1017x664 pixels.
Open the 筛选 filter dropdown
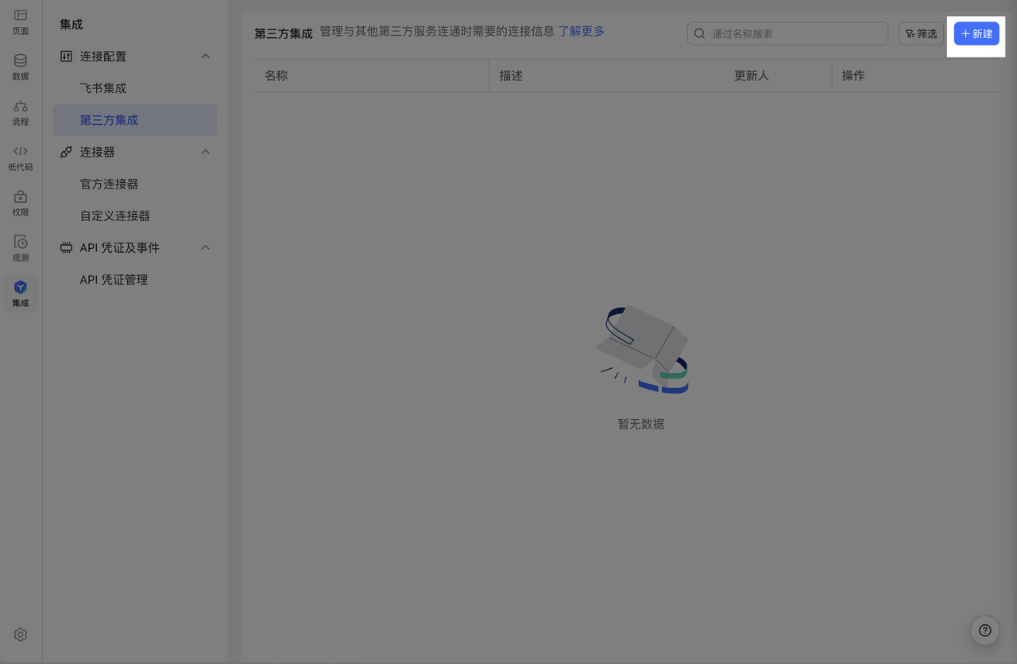tap(922, 33)
